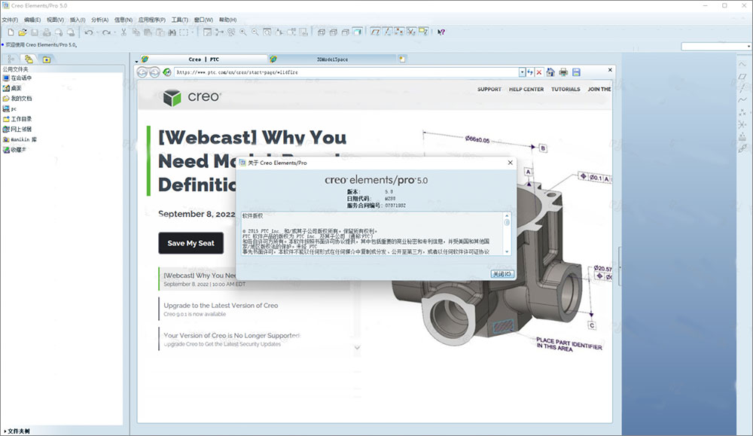The width and height of the screenshot is (753, 436).
Task: Select the Wireframe display mode icon
Action: pos(322,32)
